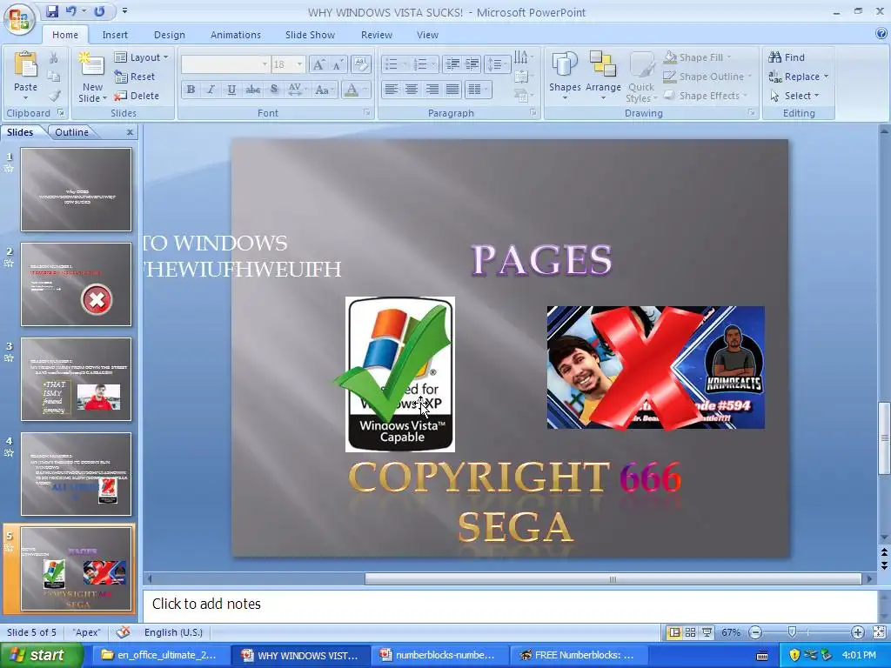Switch to Slide Sorter view in the status bar
Viewport: 891px width, 668px height.
click(690, 632)
